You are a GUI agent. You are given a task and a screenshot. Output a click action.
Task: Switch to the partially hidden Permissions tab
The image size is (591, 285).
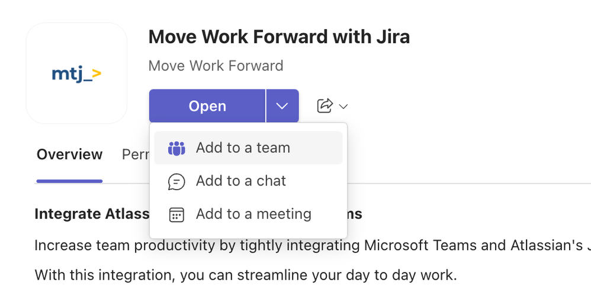(135, 155)
